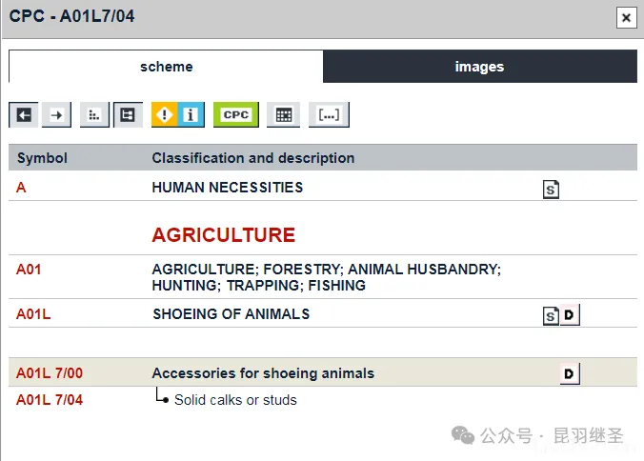Close the CPC - A01L7/04 dialog
The image size is (644, 461).
pos(625,17)
